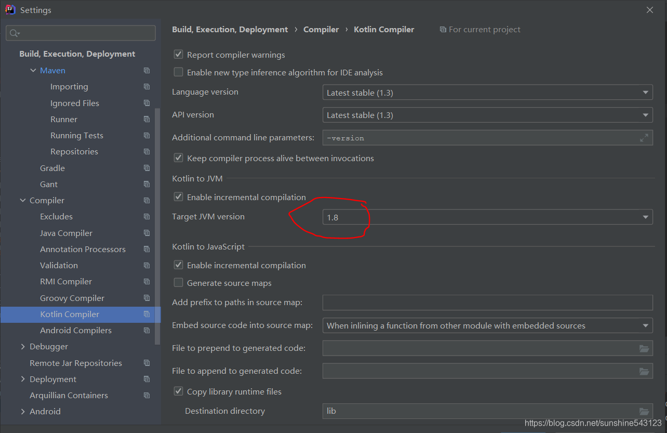Enable Generate source maps checkbox
The height and width of the screenshot is (433, 667).
pos(179,283)
